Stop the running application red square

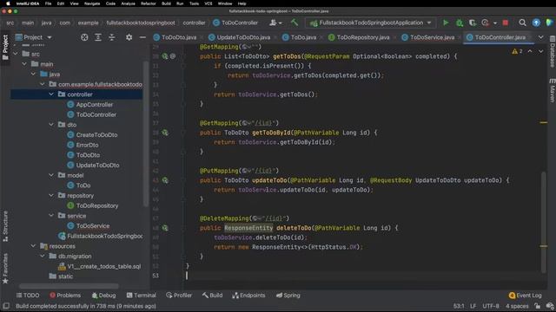(506, 23)
